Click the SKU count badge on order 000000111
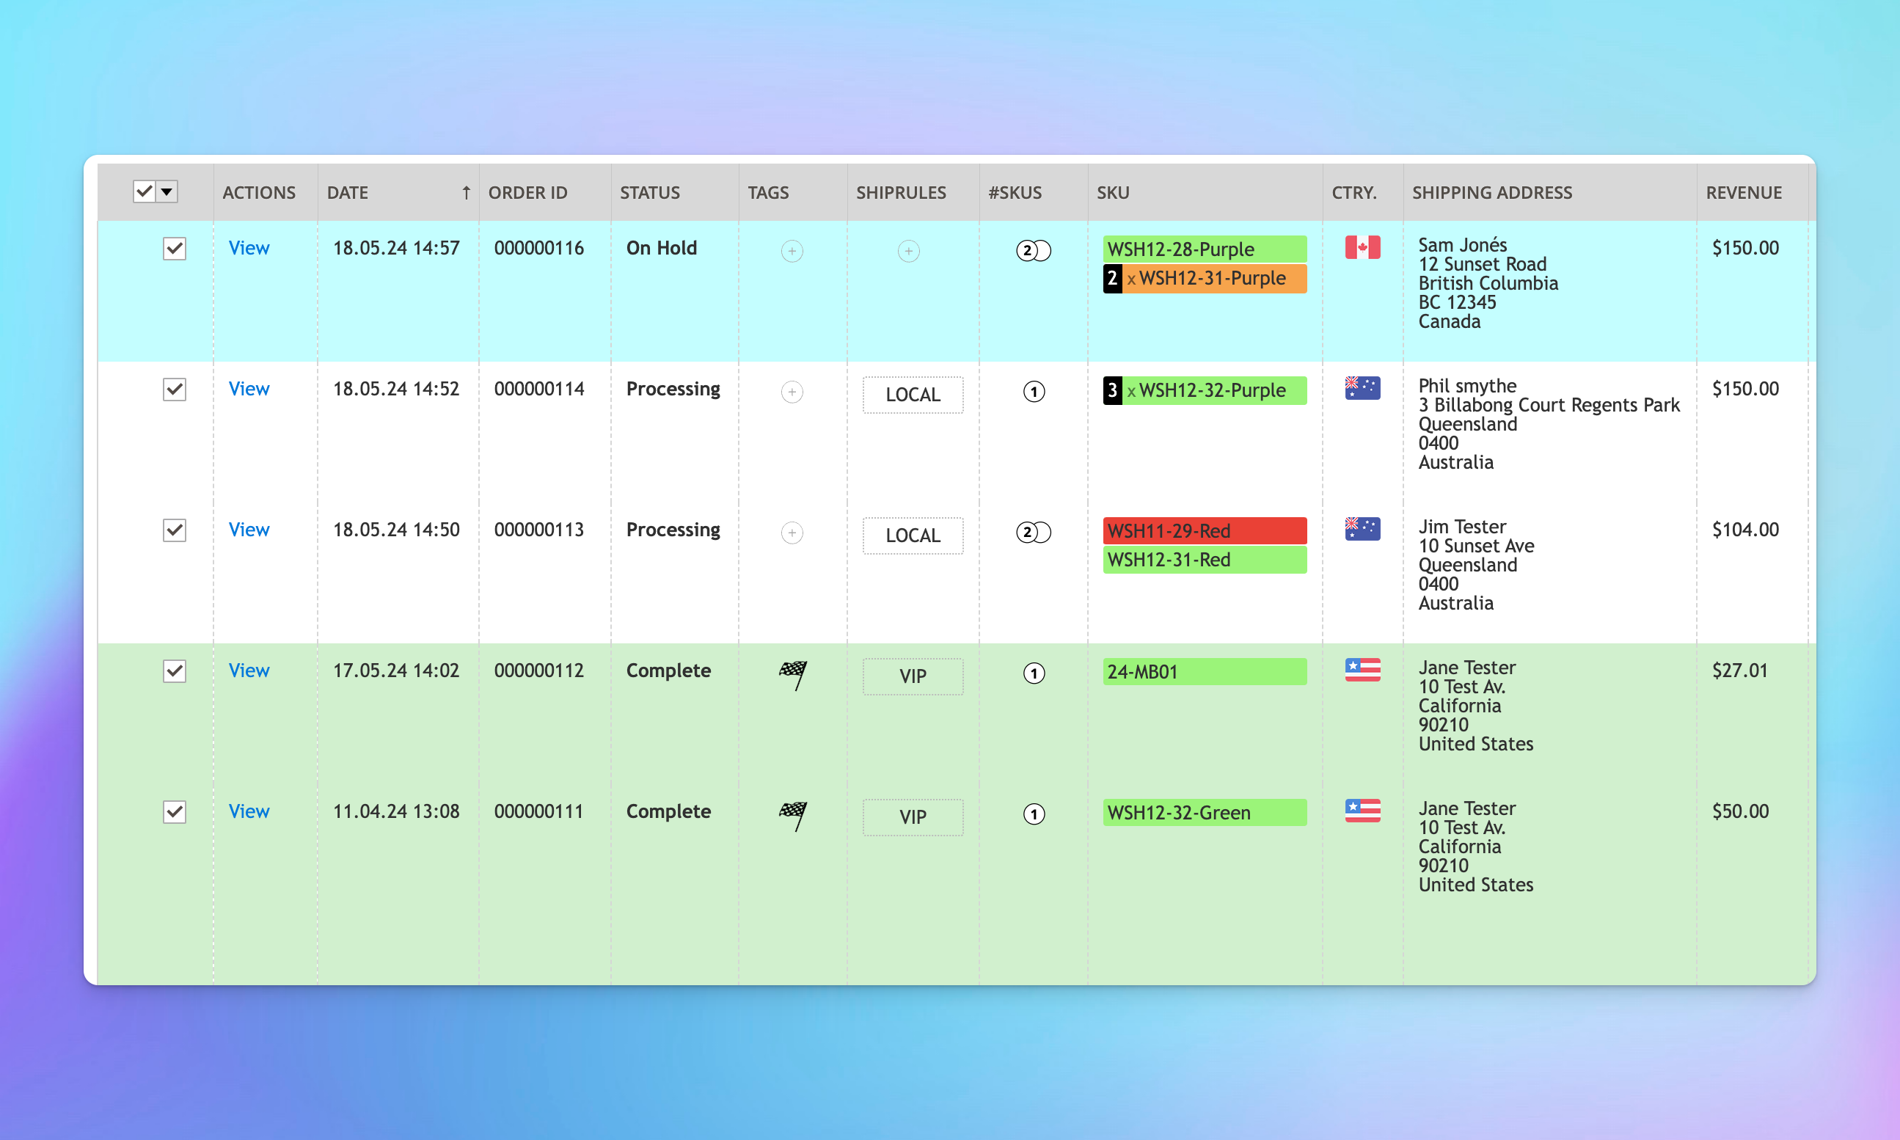 click(x=1034, y=814)
